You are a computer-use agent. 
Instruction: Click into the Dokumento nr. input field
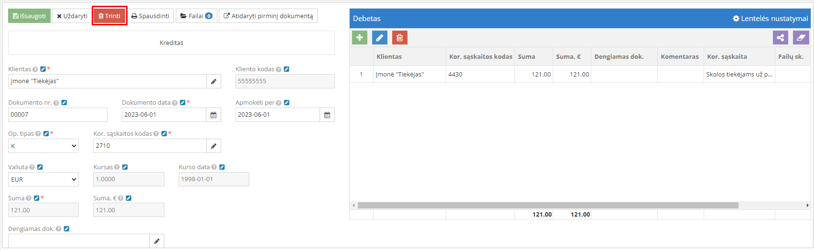tap(57, 115)
